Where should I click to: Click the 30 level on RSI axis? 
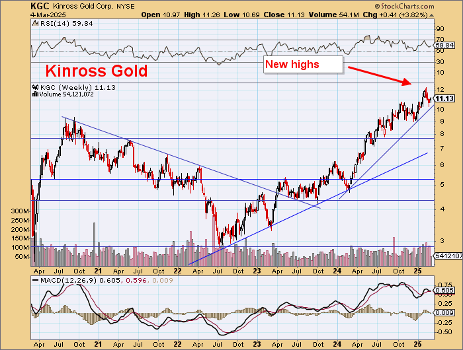(440, 61)
